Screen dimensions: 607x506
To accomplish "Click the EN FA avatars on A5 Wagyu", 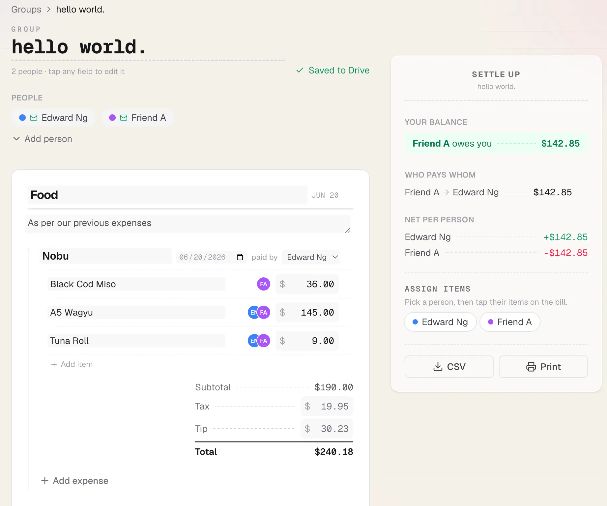I will pos(259,312).
